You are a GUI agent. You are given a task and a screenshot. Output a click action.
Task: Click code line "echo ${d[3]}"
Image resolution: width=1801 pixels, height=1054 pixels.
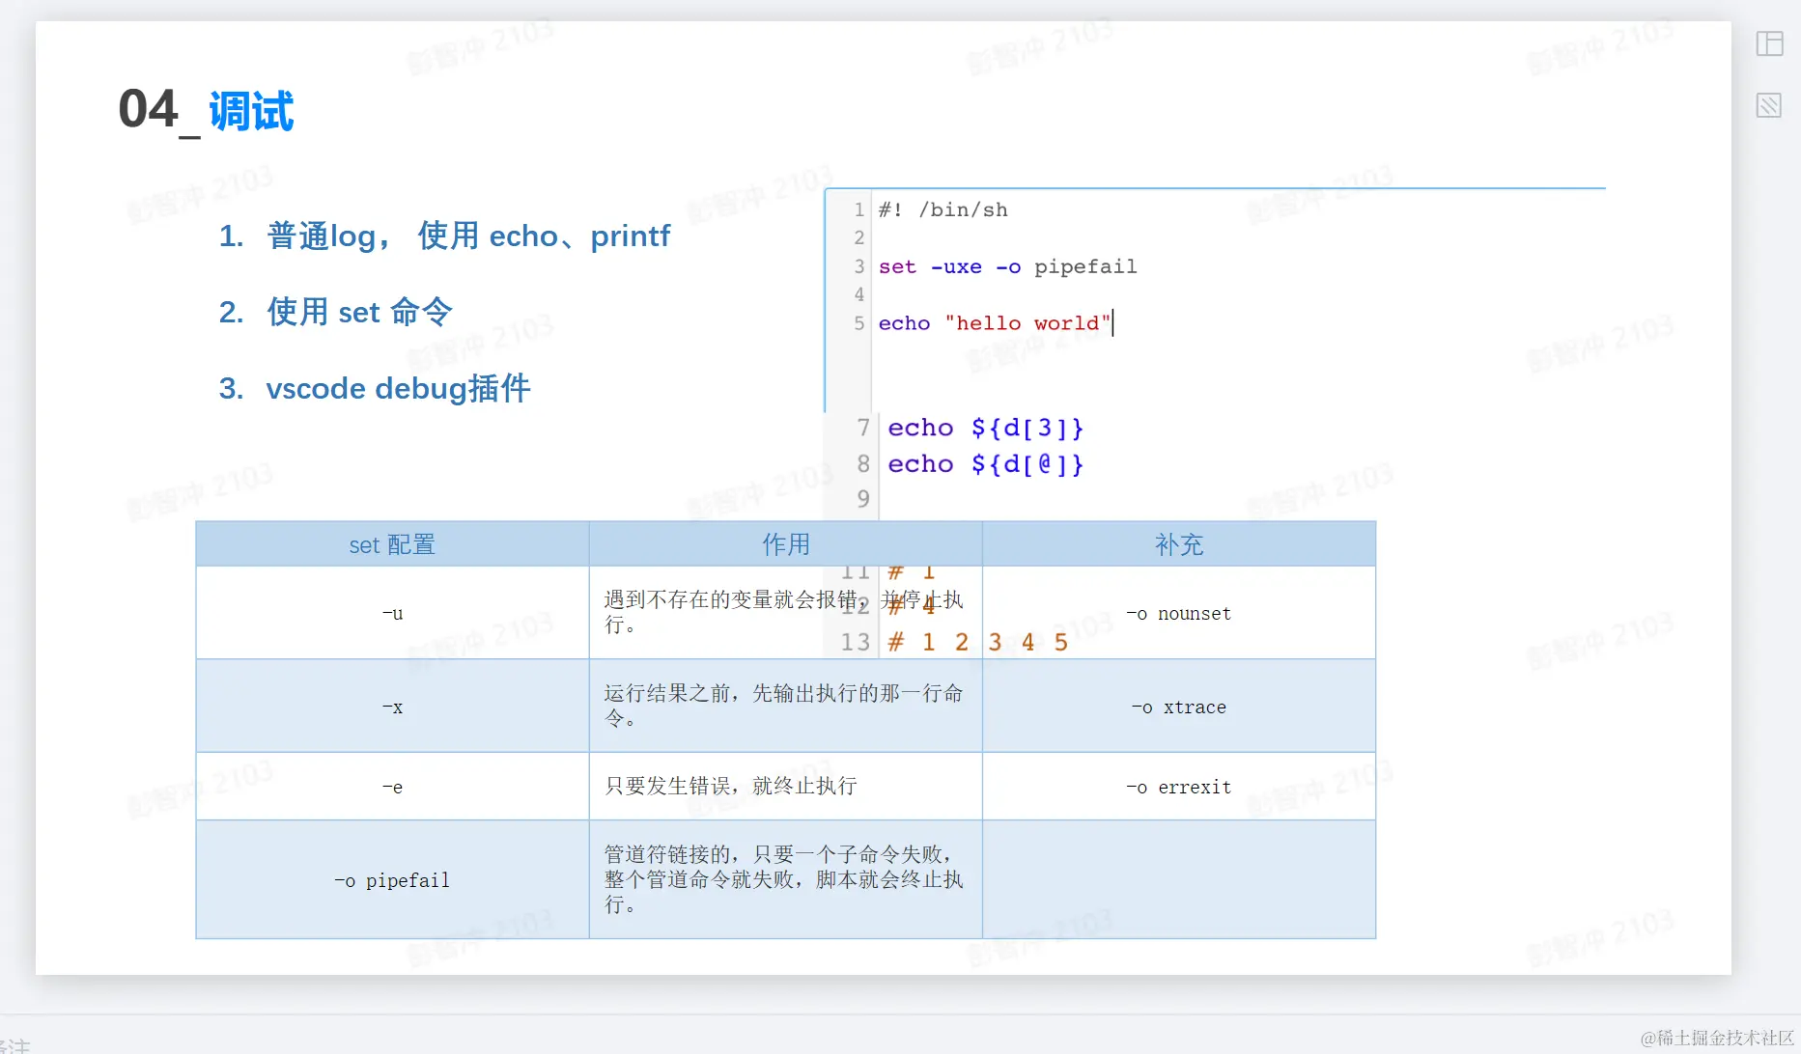pos(986,428)
